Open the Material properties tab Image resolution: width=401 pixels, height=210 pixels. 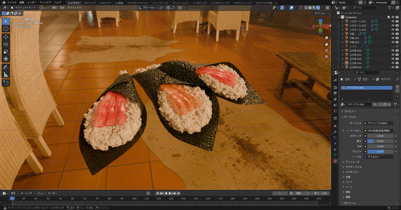coord(335,161)
